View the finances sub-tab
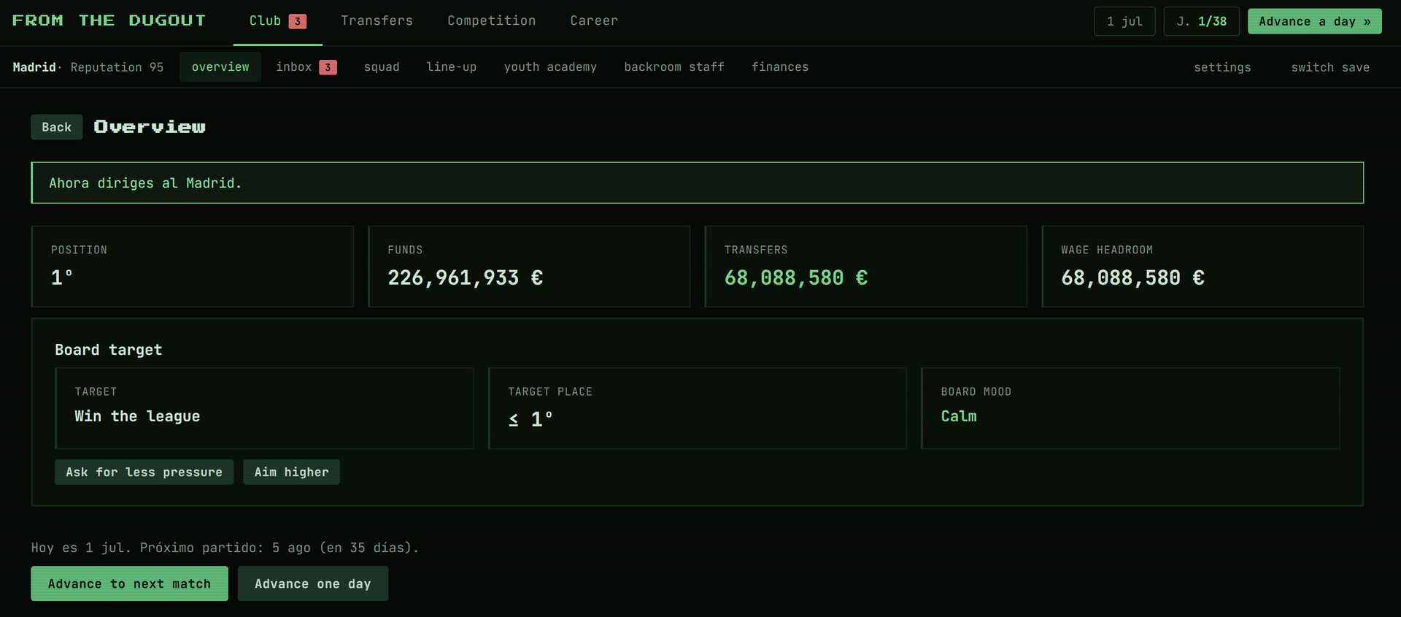The width and height of the screenshot is (1401, 617). click(x=780, y=67)
